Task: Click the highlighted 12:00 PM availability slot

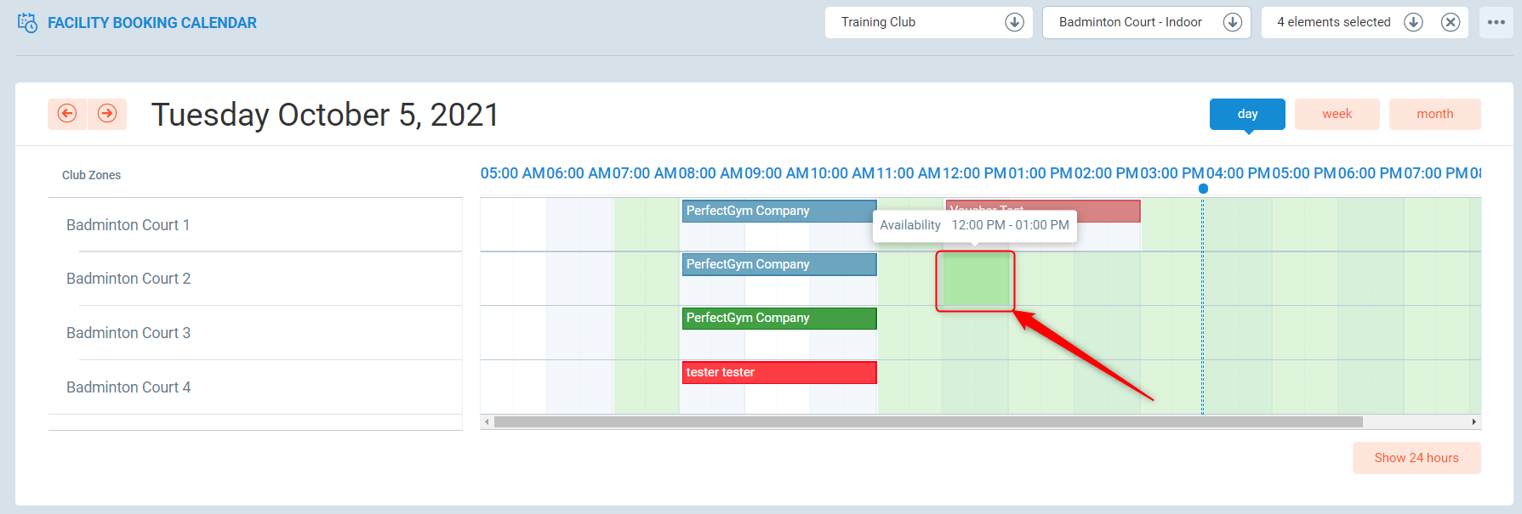Action: point(976,280)
